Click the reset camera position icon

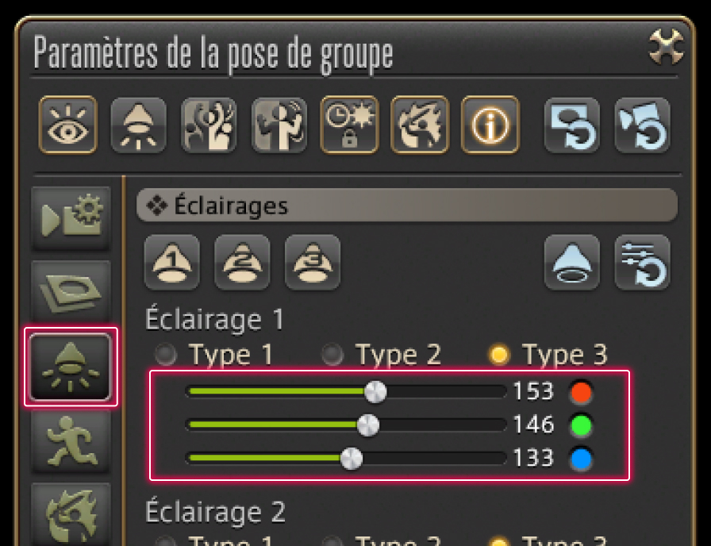tap(642, 125)
